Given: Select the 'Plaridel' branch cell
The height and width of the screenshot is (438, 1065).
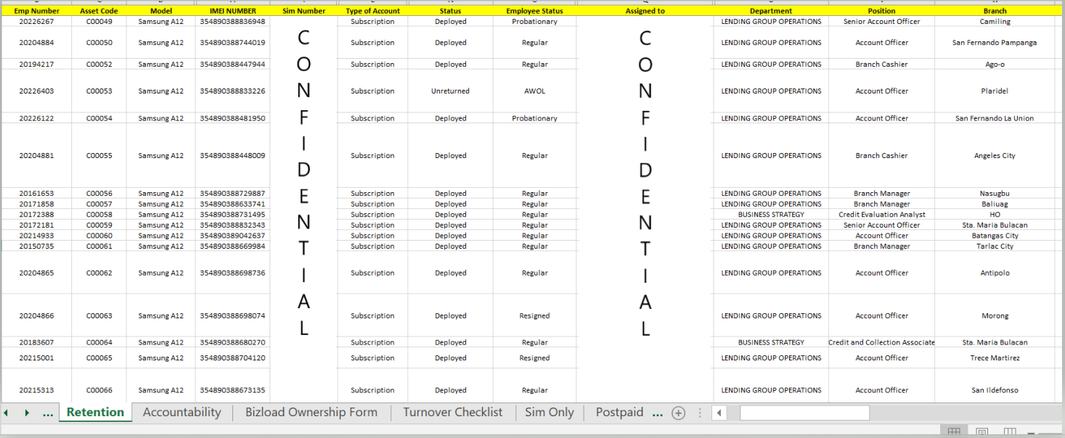Looking at the screenshot, I should 995,91.
